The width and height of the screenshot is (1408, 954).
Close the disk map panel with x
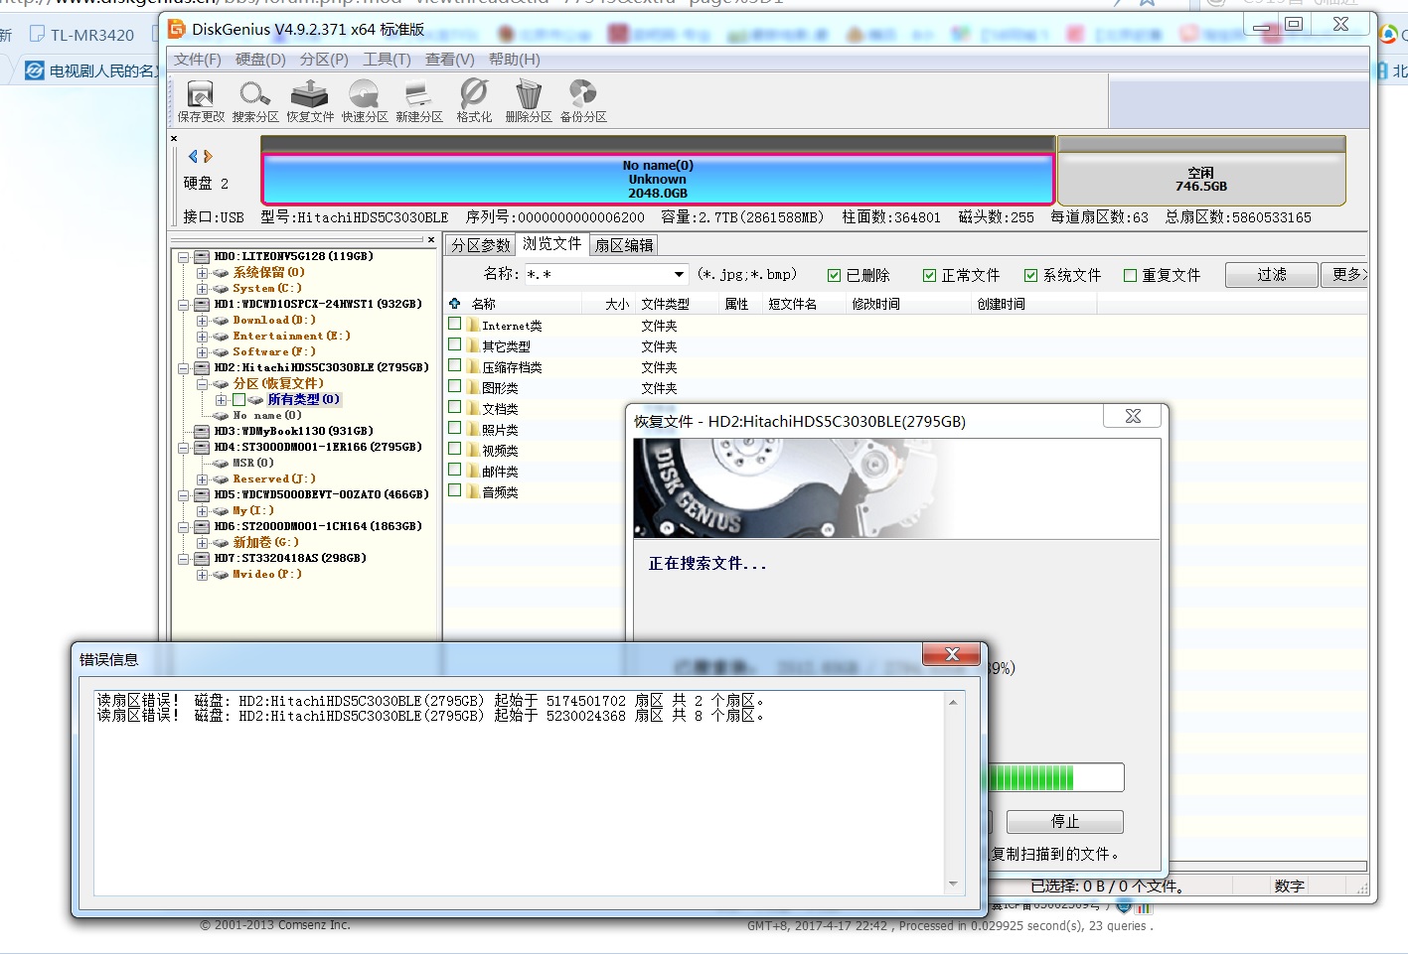[174, 139]
